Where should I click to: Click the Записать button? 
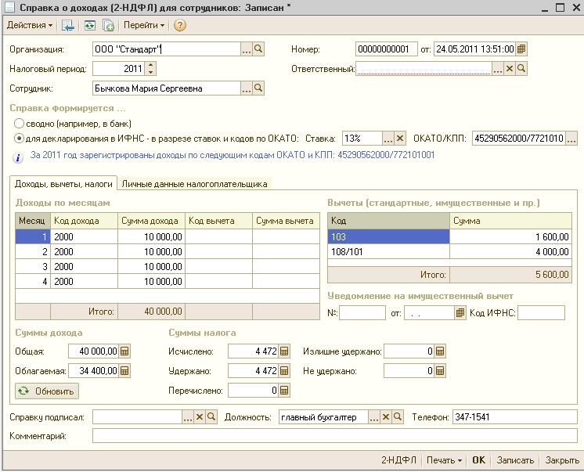coord(515,460)
